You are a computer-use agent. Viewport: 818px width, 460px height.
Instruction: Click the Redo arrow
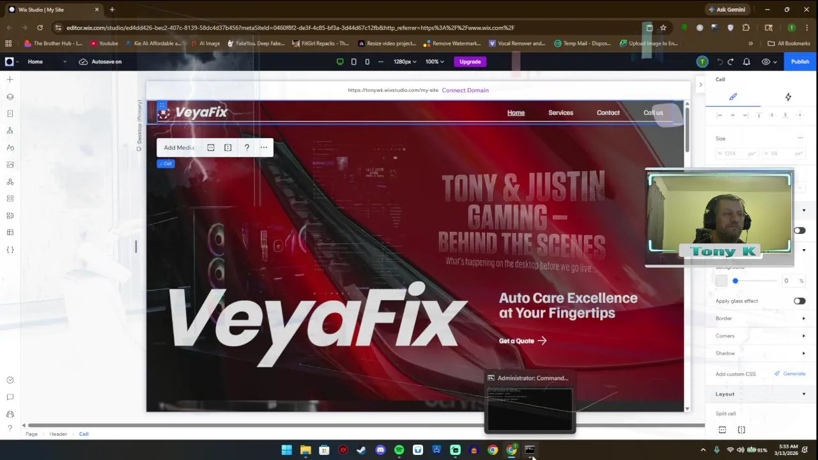pyautogui.click(x=732, y=62)
